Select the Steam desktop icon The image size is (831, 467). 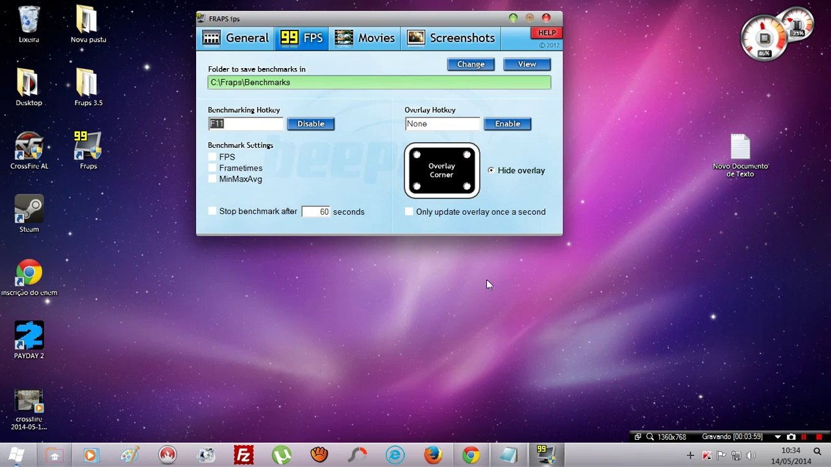[29, 213]
